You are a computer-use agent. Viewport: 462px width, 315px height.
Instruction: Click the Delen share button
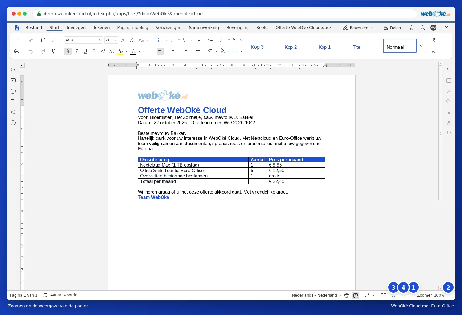click(392, 28)
